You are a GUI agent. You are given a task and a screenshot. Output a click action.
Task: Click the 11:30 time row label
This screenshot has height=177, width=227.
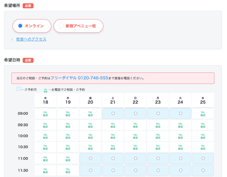(x=23, y=170)
